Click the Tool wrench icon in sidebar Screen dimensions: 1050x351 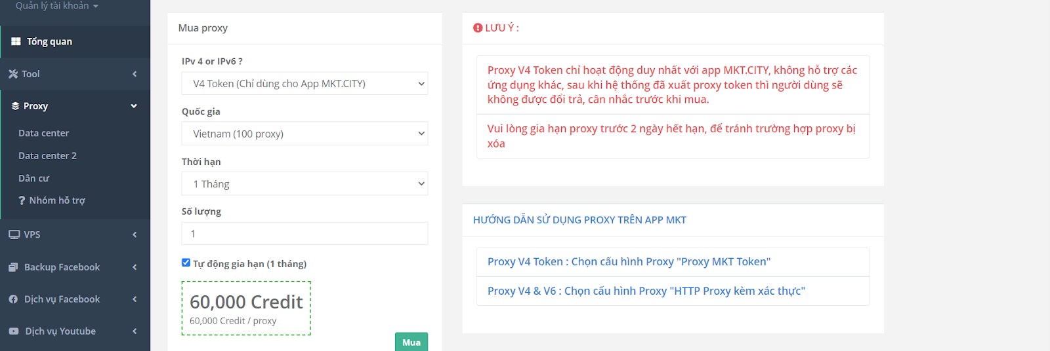(x=13, y=74)
